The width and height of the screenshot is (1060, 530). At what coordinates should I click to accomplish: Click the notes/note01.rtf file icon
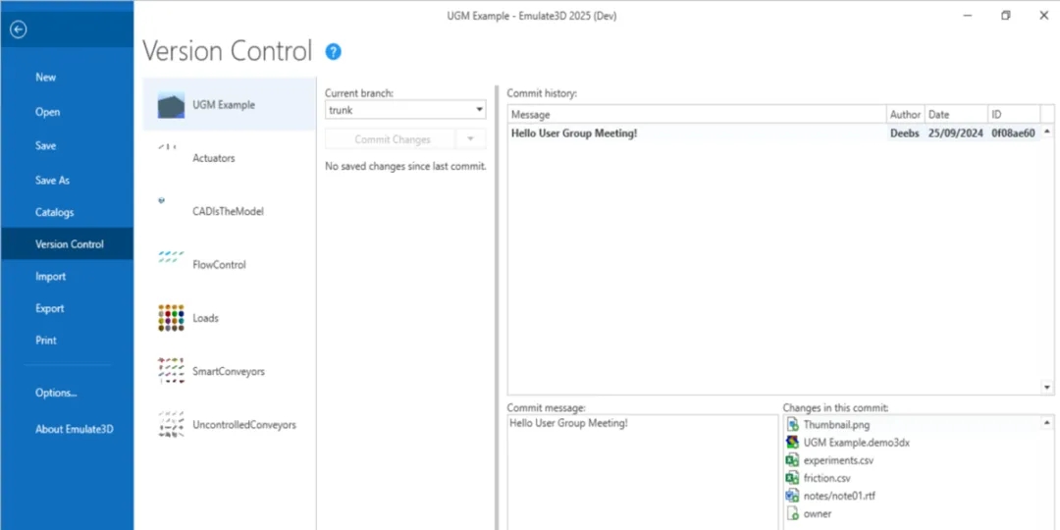click(x=792, y=496)
